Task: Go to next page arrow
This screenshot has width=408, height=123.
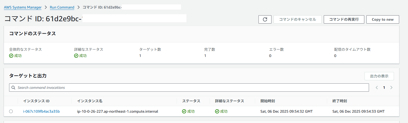Action: click(x=391, y=88)
